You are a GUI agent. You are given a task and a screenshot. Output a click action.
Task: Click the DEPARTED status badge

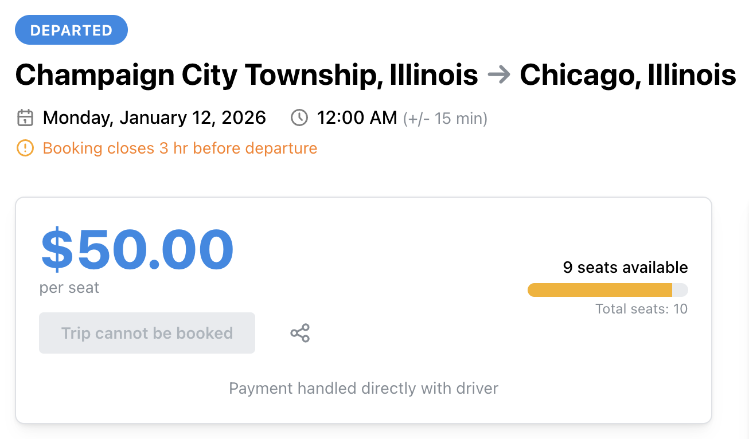[x=71, y=30]
